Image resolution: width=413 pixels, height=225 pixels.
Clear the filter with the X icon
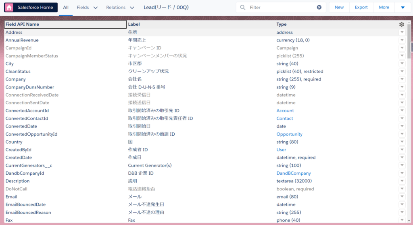click(x=319, y=7)
